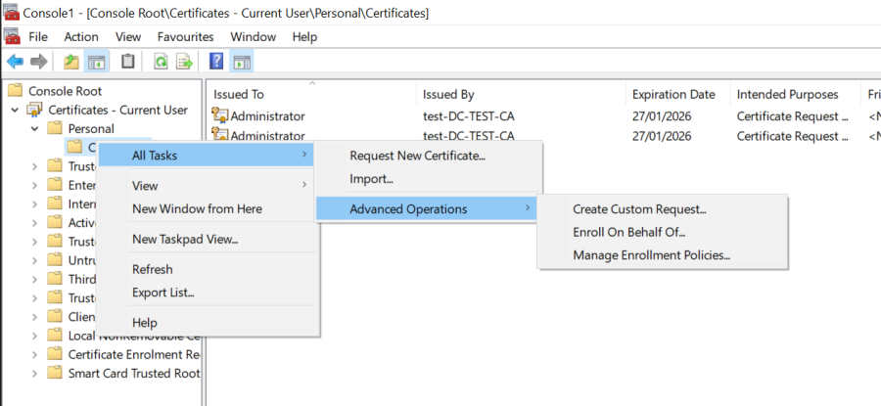Toggle the Show/Hide Action Pane icon

point(242,62)
